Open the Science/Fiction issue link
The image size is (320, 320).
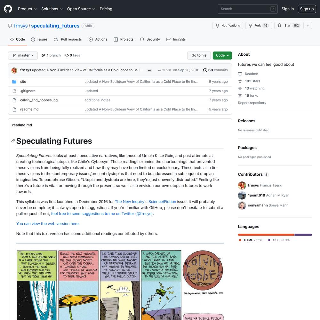click(162, 202)
